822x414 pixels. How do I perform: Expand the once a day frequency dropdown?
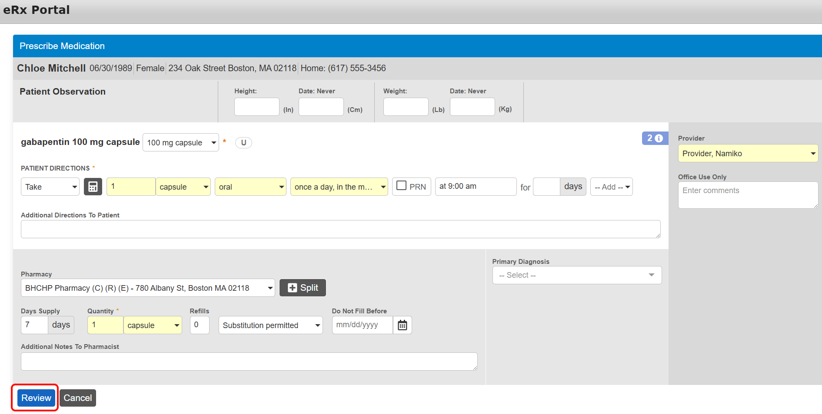click(339, 187)
